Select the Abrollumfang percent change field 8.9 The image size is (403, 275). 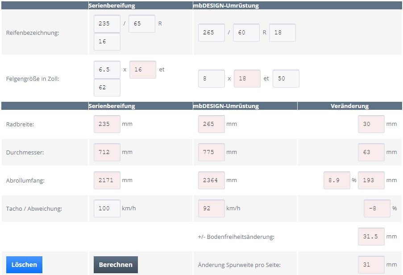tap(337, 180)
